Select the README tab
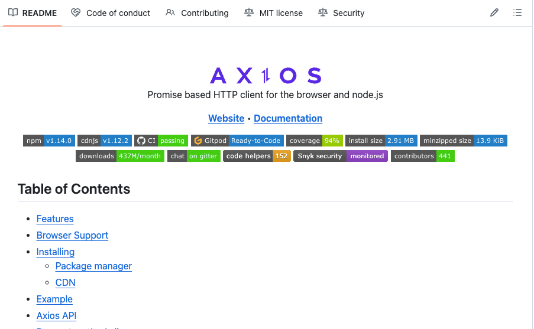534x329 pixels. (x=33, y=13)
